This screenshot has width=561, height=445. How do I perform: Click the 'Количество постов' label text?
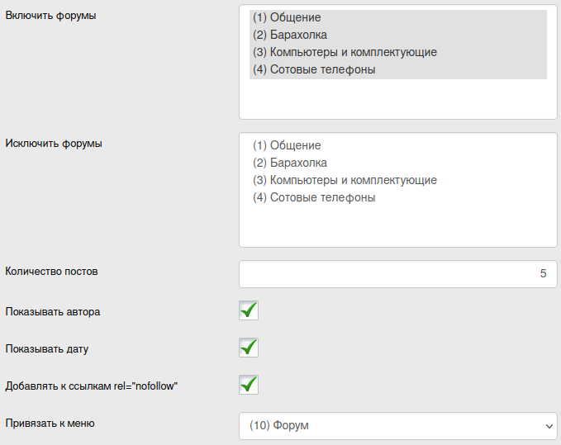57,271
